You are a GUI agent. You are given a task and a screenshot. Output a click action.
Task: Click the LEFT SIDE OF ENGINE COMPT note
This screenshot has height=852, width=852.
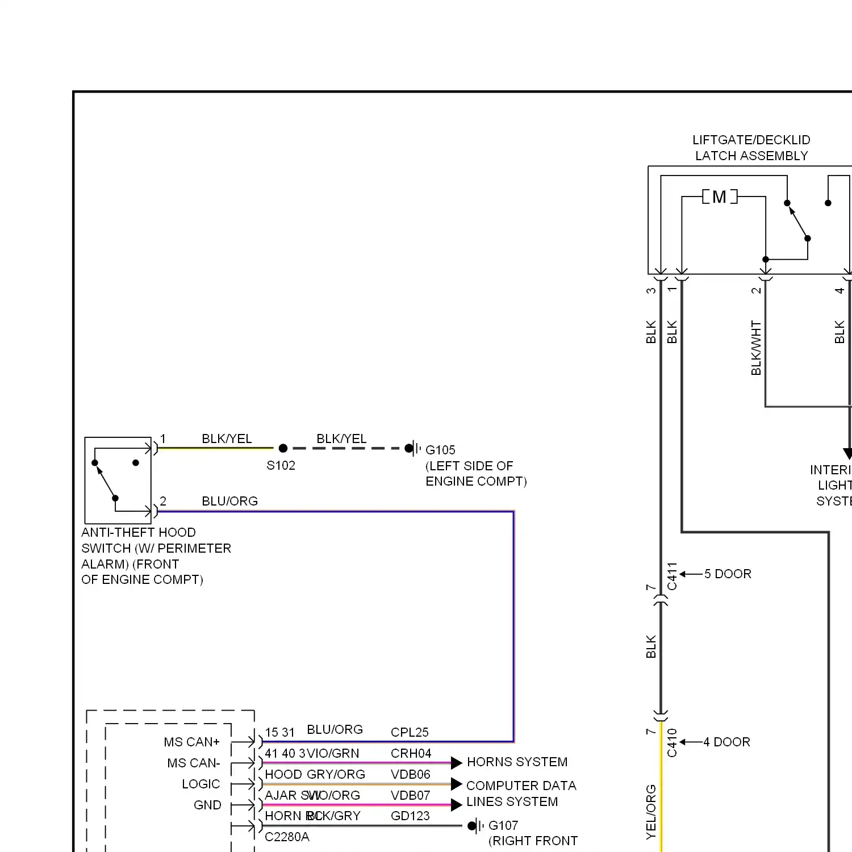point(476,473)
